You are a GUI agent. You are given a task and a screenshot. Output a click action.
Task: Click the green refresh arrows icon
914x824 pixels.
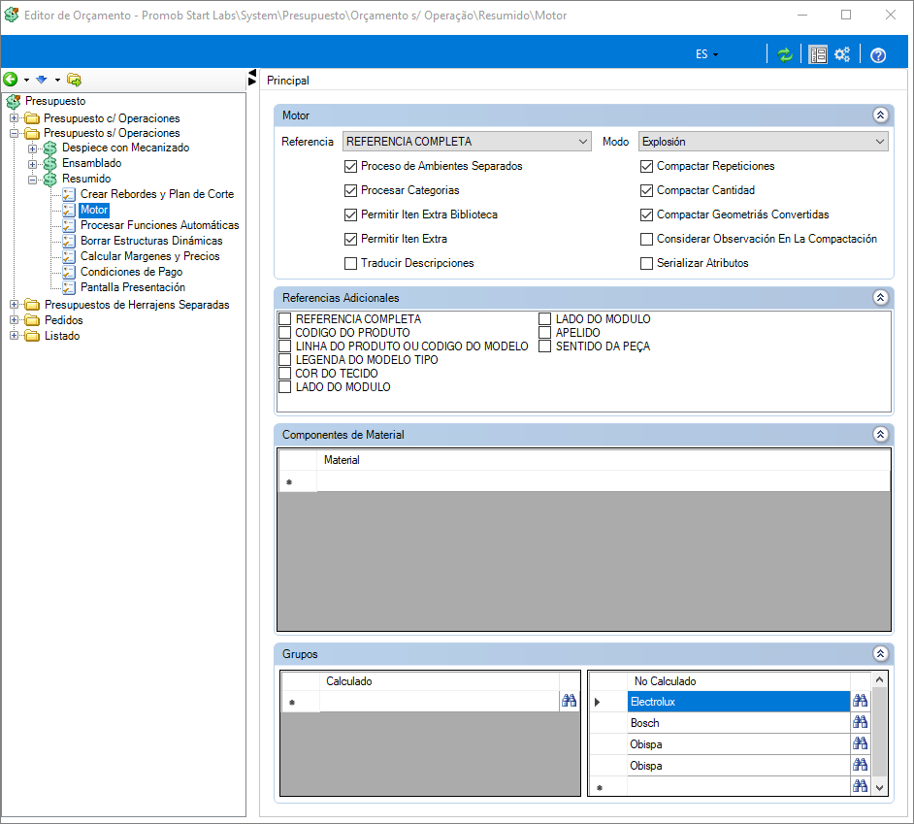(785, 54)
